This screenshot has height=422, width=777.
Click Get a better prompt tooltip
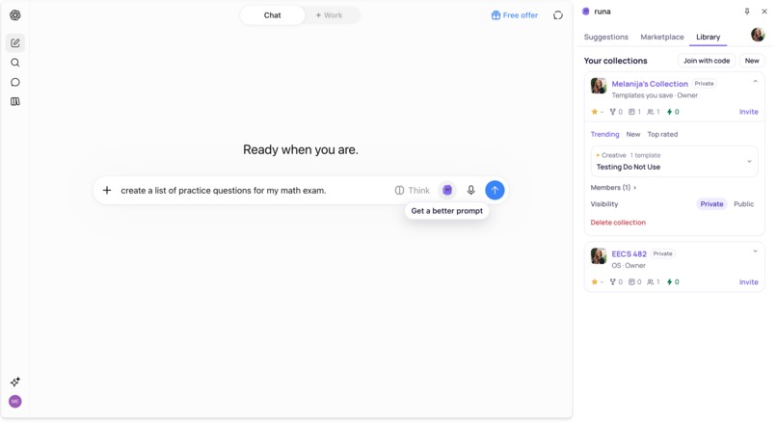tap(446, 211)
